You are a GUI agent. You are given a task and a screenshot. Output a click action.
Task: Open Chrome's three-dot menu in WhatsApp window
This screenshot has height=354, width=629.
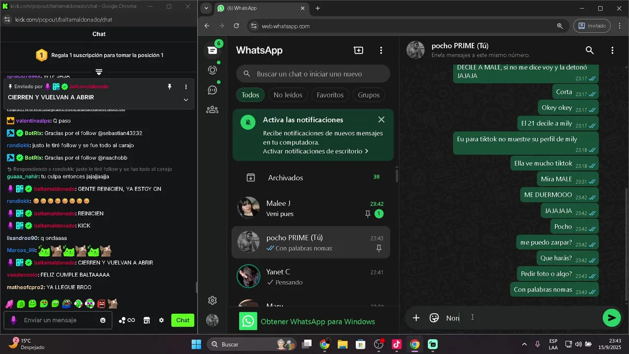pyautogui.click(x=619, y=26)
